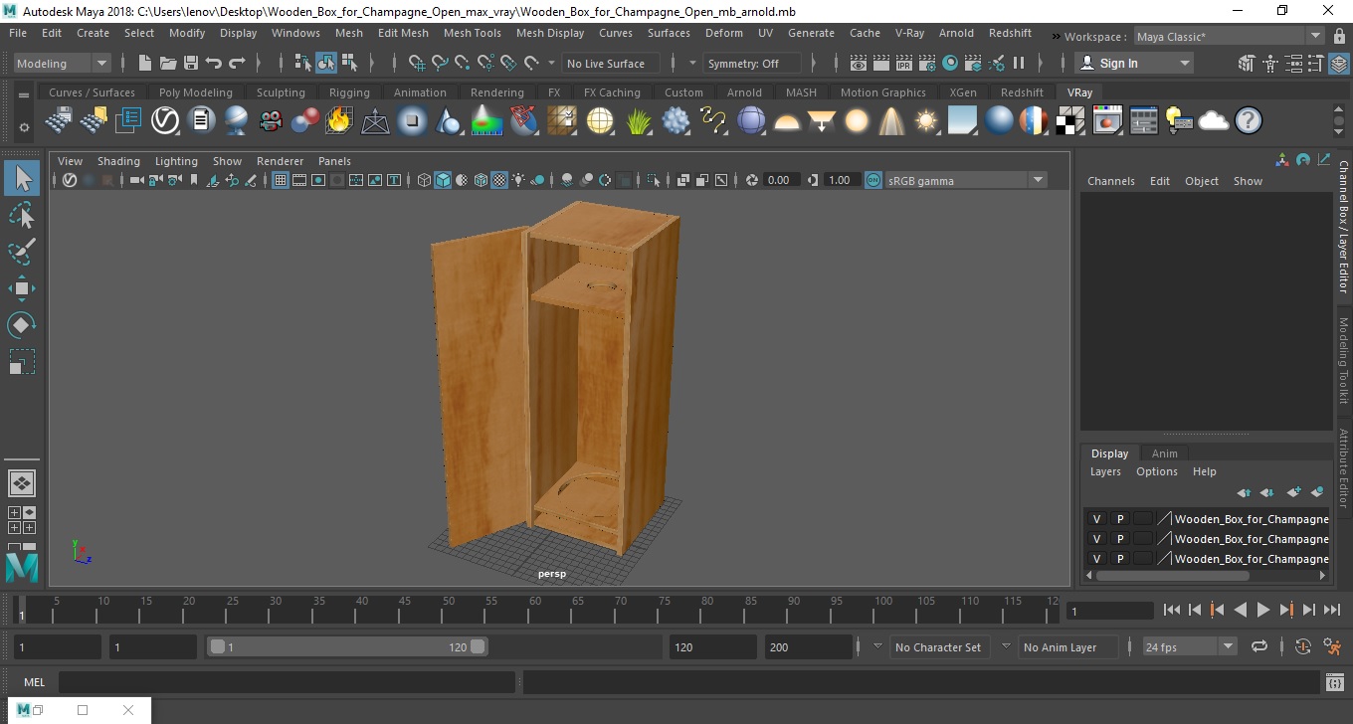Click the V-Ray grass fur shelf icon
This screenshot has height=724, width=1353.
pos(638,121)
